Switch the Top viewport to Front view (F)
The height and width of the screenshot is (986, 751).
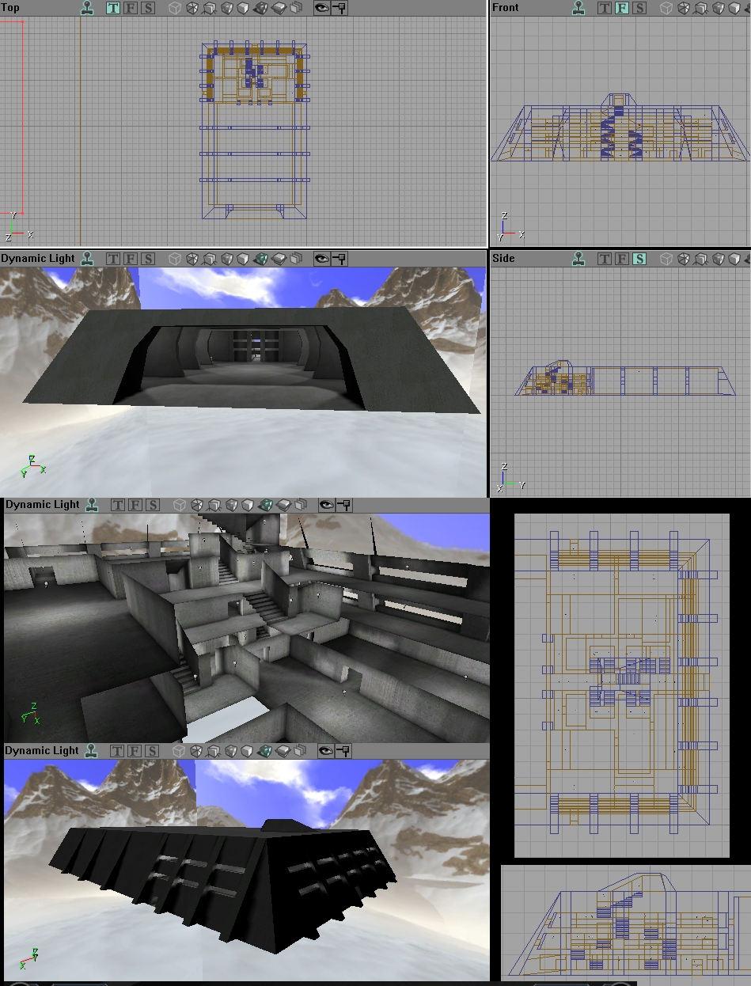[130, 8]
